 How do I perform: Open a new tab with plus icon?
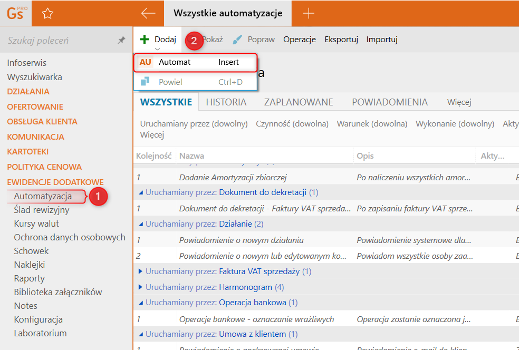tap(309, 14)
